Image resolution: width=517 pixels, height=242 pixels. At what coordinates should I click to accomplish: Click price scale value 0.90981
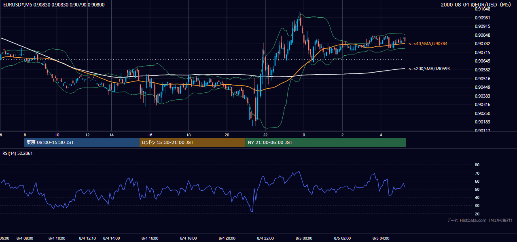coord(483,18)
